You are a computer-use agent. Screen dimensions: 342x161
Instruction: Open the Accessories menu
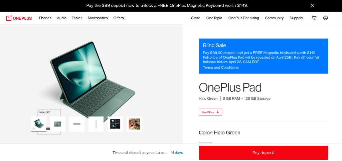[x=98, y=18]
